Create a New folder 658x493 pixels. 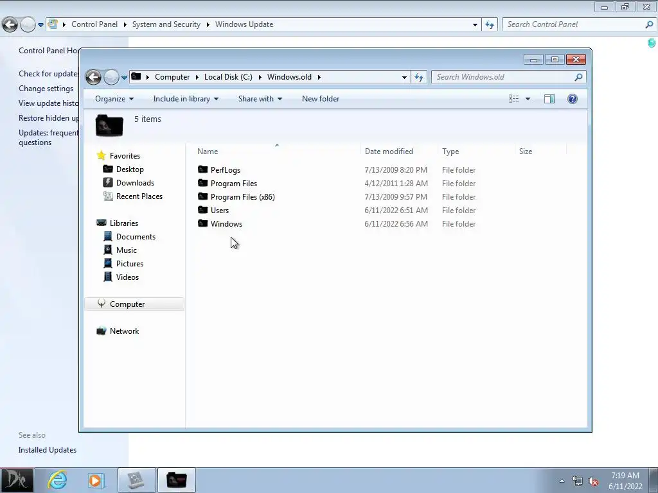321,99
